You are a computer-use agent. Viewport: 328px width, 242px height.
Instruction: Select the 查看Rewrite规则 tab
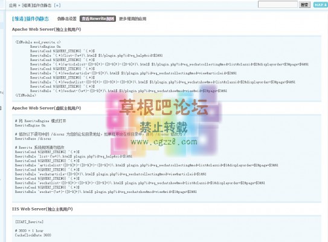(x=98, y=19)
